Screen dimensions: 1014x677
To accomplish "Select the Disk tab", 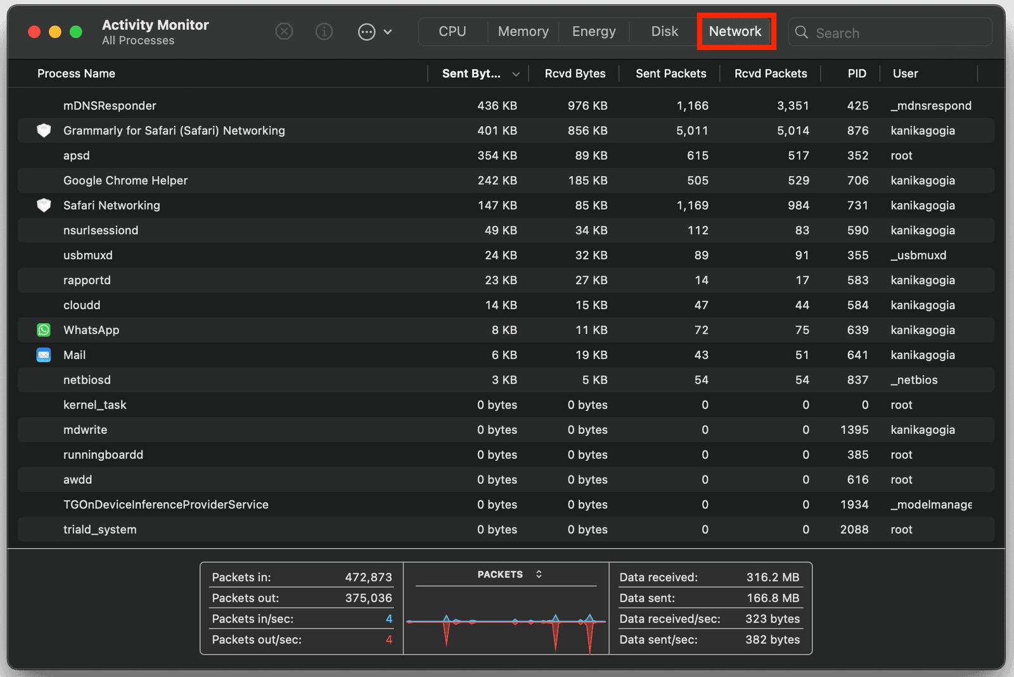I will (x=664, y=32).
